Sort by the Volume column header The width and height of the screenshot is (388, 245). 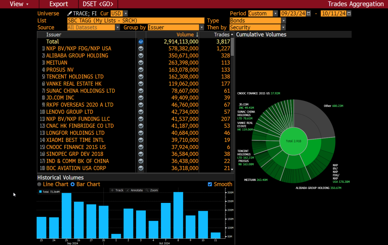pos(187,35)
